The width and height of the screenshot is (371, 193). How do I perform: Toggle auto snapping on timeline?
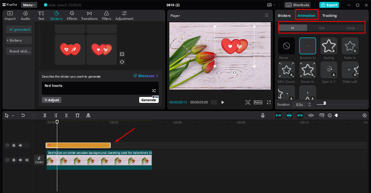(289, 115)
